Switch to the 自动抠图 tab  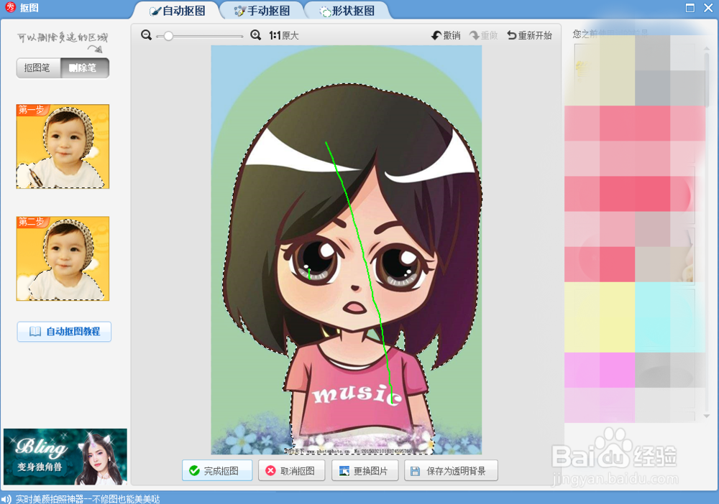coord(178,11)
